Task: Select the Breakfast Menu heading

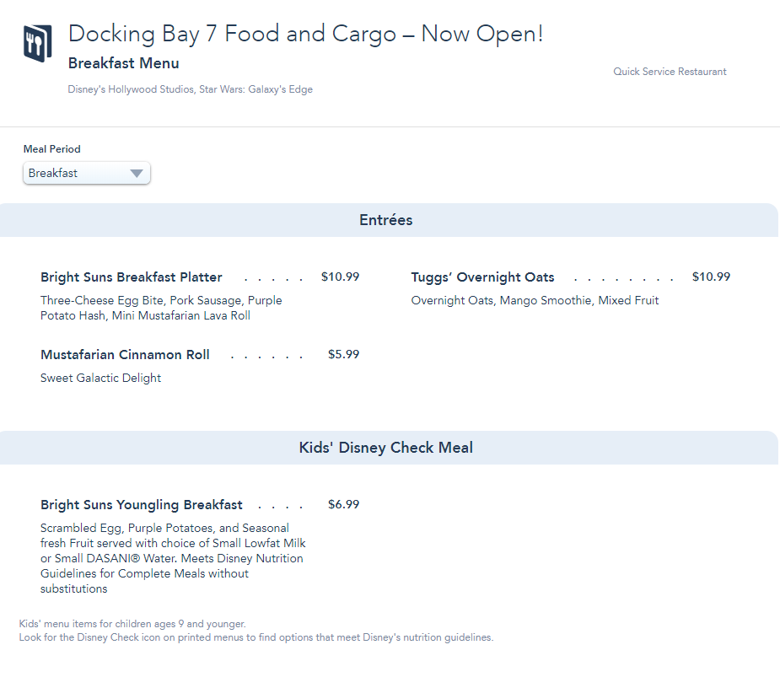Action: pos(123,63)
